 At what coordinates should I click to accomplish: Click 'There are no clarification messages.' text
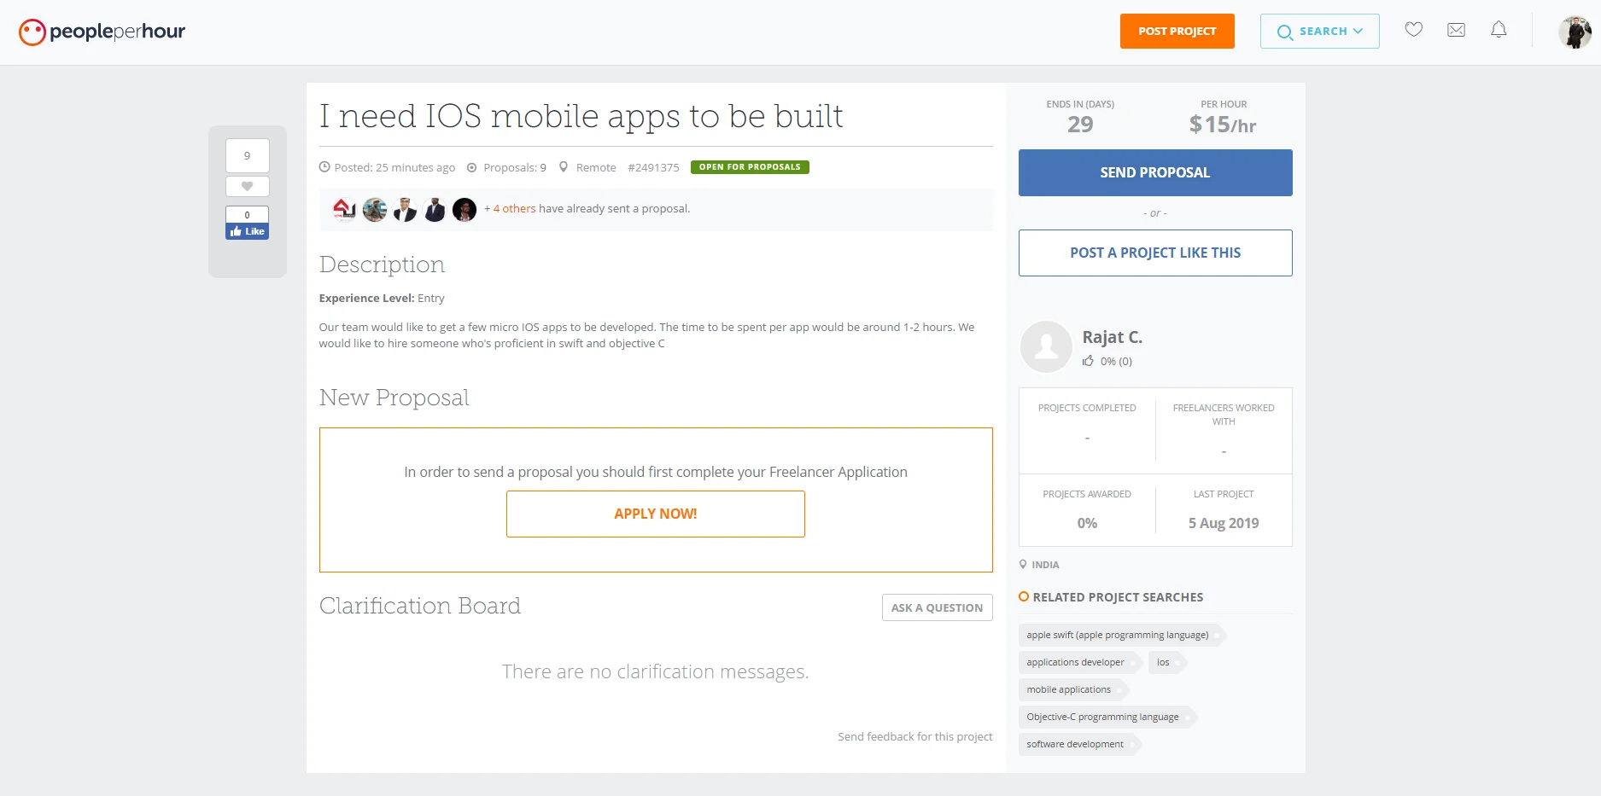(x=655, y=671)
